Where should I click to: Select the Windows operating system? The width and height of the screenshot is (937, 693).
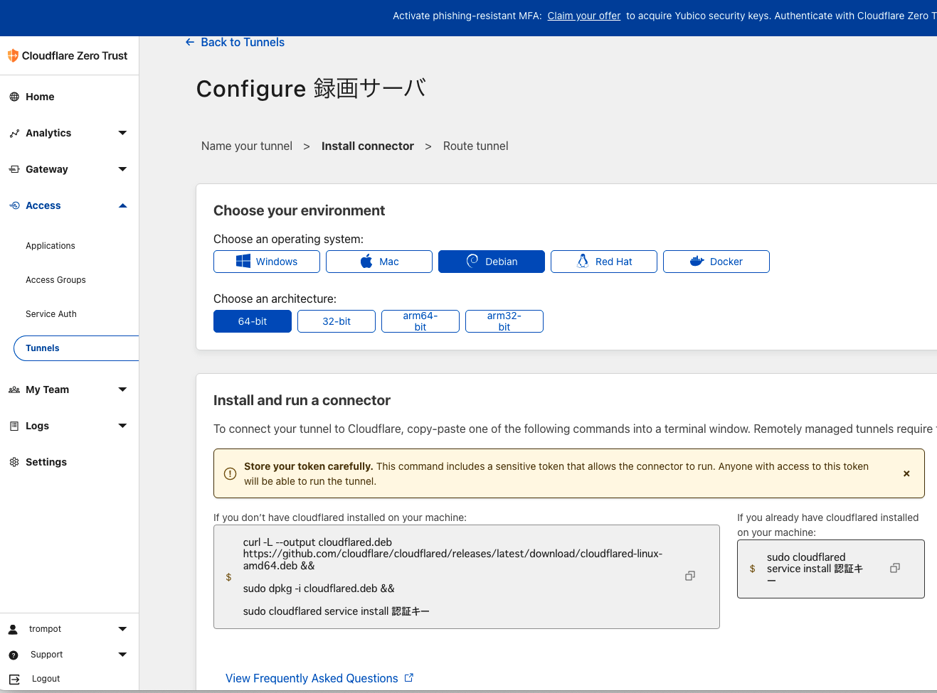pos(266,262)
